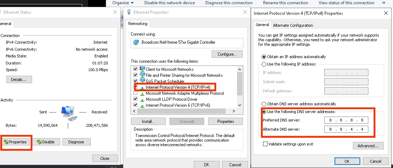Click Client for Microsoft Networks icon
Image resolution: width=393 pixels, height=168 pixels.
(x=142, y=69)
